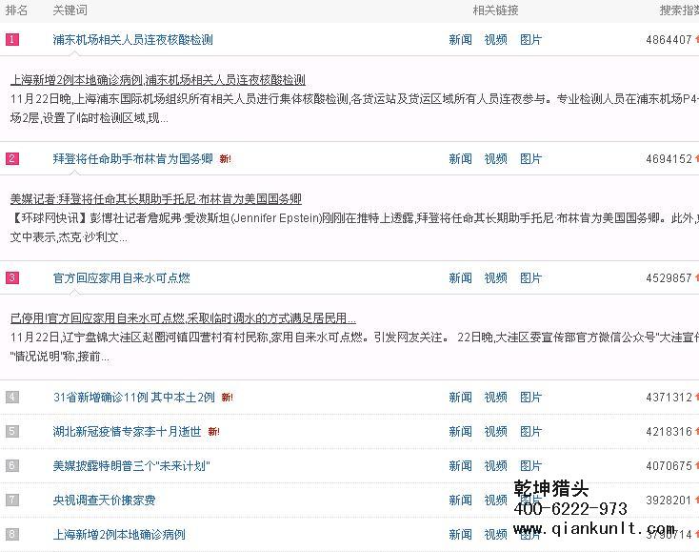
Task: Click the "新!" badge beside 湖北新冠疫情专家李十月逝世
Action: (214, 432)
